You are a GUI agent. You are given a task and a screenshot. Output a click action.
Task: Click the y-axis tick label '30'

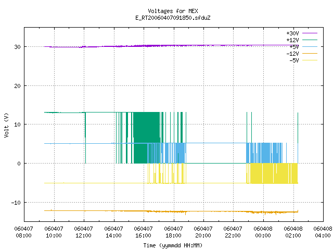17,47
